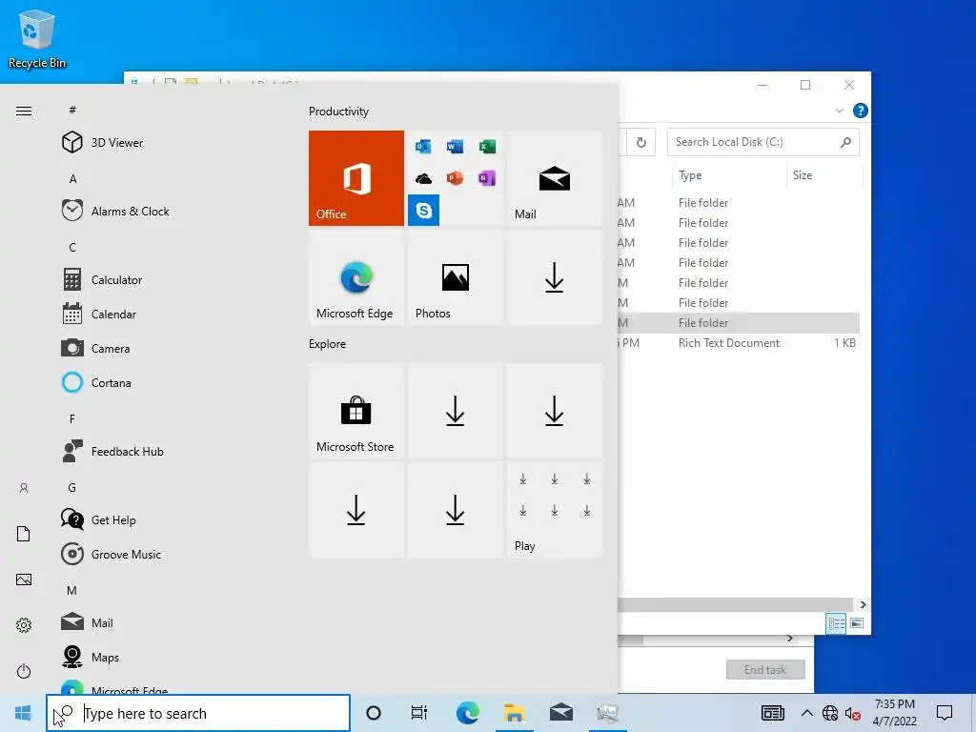
Task: Open the Photos tile
Action: 455,277
